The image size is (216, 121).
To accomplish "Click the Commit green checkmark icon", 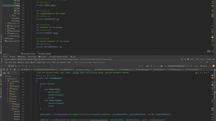I will [26, 66].
